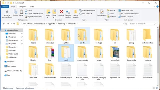
Task: Click Roaming in the address path
Action: (61, 24)
